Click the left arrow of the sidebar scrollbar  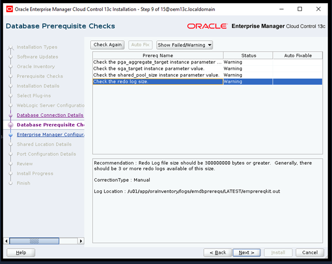6,241
